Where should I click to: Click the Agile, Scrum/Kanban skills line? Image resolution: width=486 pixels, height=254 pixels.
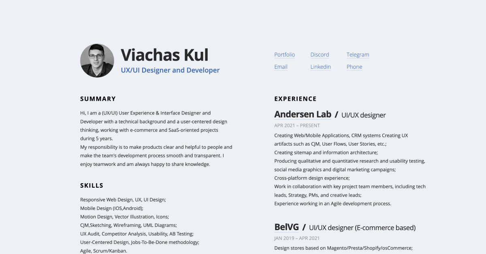coord(104,251)
